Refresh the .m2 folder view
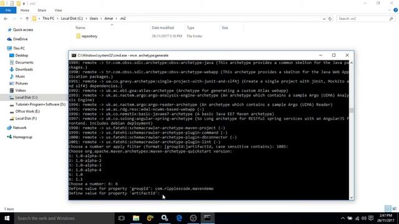This screenshot has width=399, height=224. [x=330, y=19]
